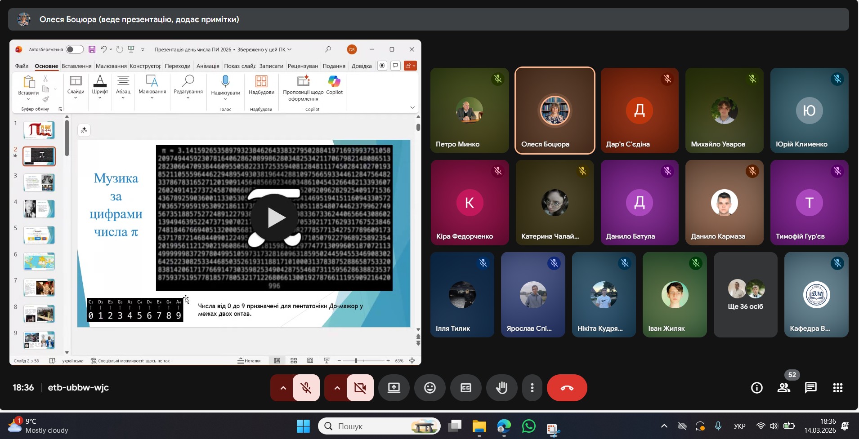Click the Windows Start button
Screen dimensions: 859x439
303,426
